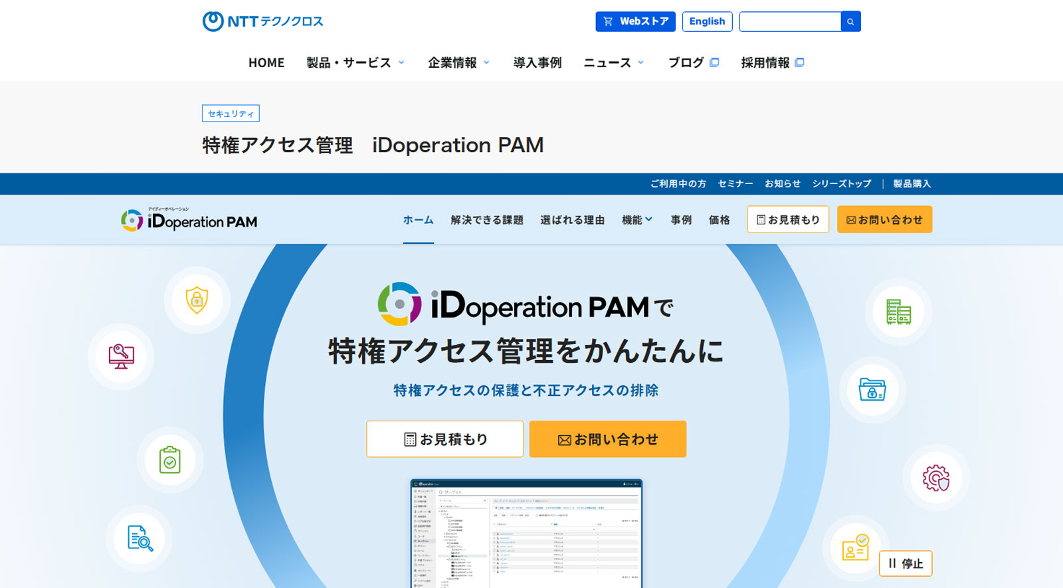1063x588 pixels.
Task: Focus the site search input field
Action: click(x=790, y=21)
